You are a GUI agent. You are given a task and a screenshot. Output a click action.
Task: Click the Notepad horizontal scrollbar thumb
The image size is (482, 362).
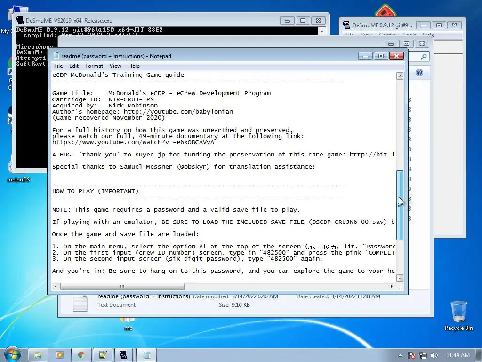pos(122,286)
